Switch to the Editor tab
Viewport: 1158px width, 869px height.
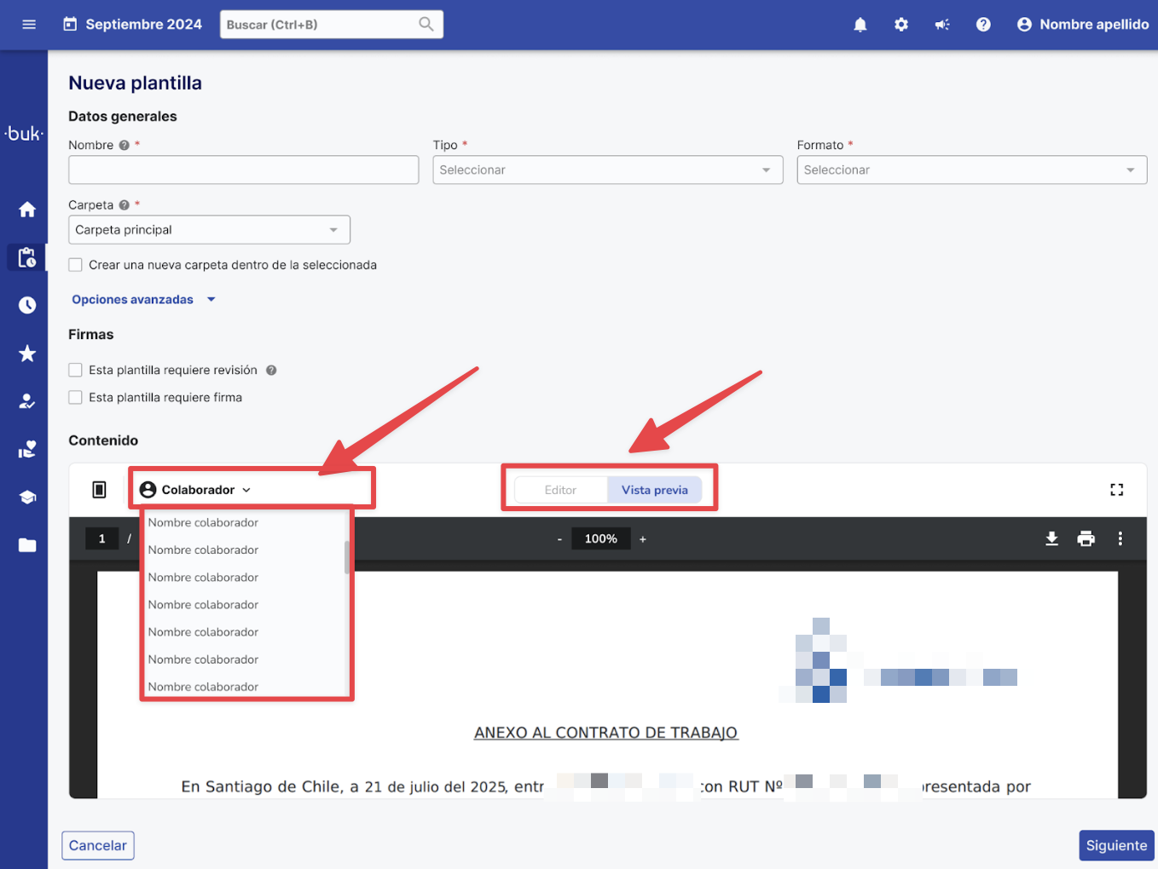point(560,490)
